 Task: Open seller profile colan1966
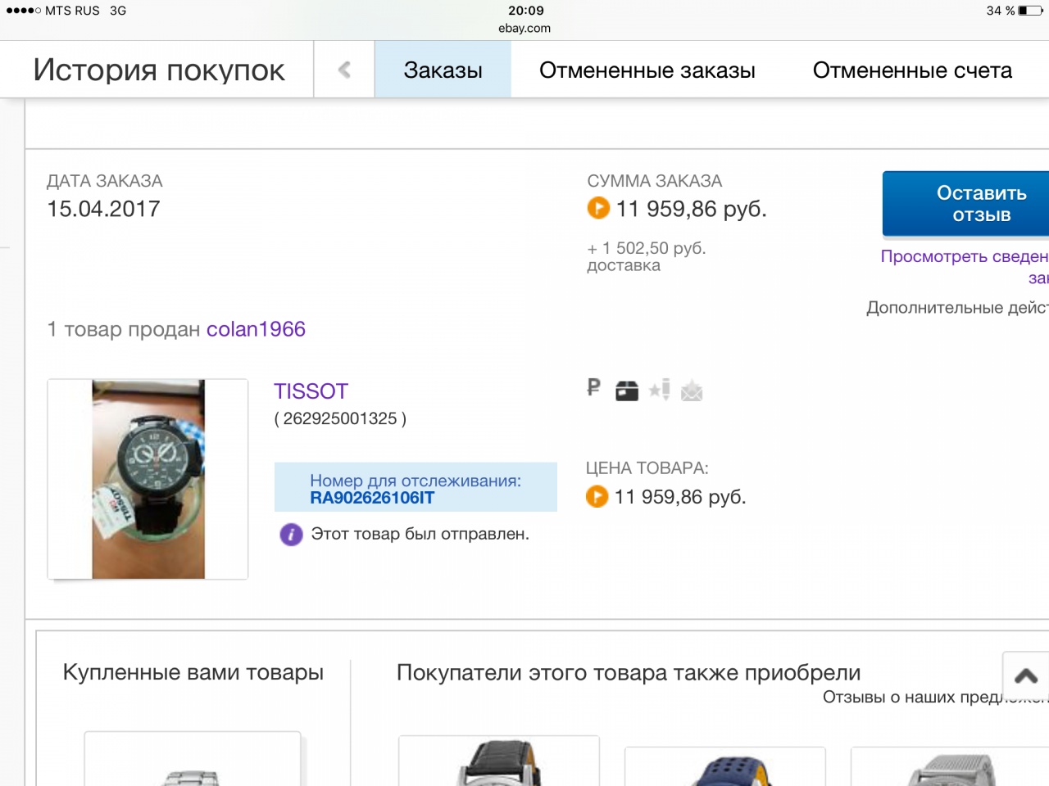pyautogui.click(x=256, y=329)
